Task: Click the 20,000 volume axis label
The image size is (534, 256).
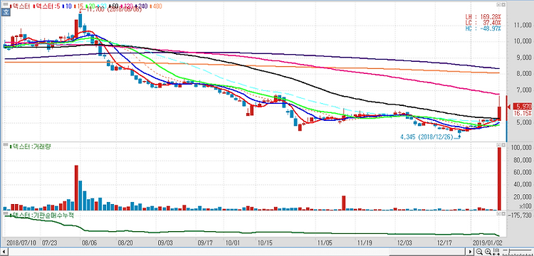Action: [x=522, y=197]
